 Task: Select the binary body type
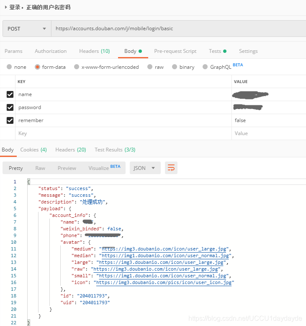point(183,67)
